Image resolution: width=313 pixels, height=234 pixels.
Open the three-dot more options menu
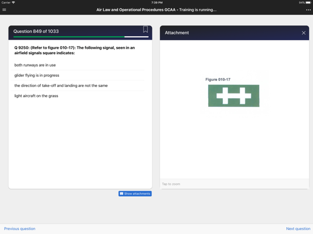(x=308, y=10)
